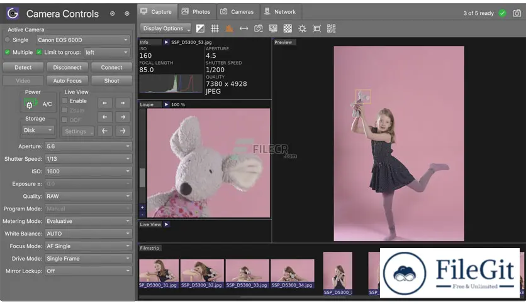Click the green ready checkmark status icon

coord(502,13)
